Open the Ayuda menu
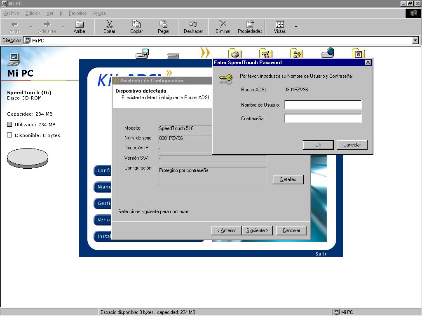Viewport: 422px width, 316px height. pos(99,13)
